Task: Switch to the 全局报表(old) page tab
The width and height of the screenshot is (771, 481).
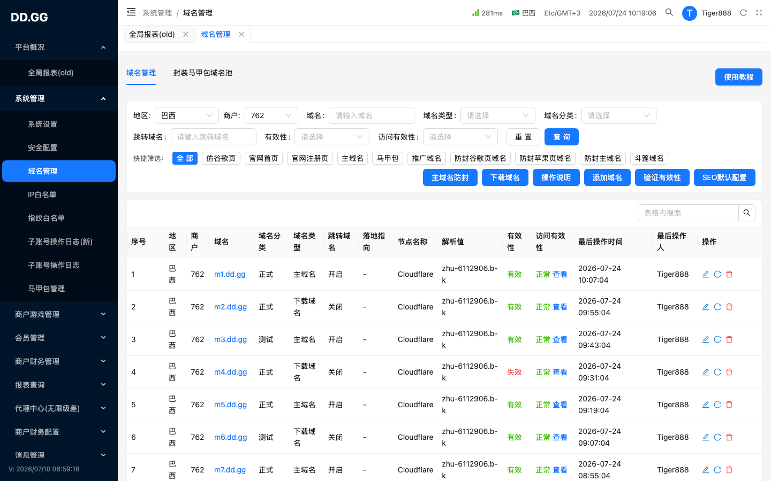Action: 152,34
